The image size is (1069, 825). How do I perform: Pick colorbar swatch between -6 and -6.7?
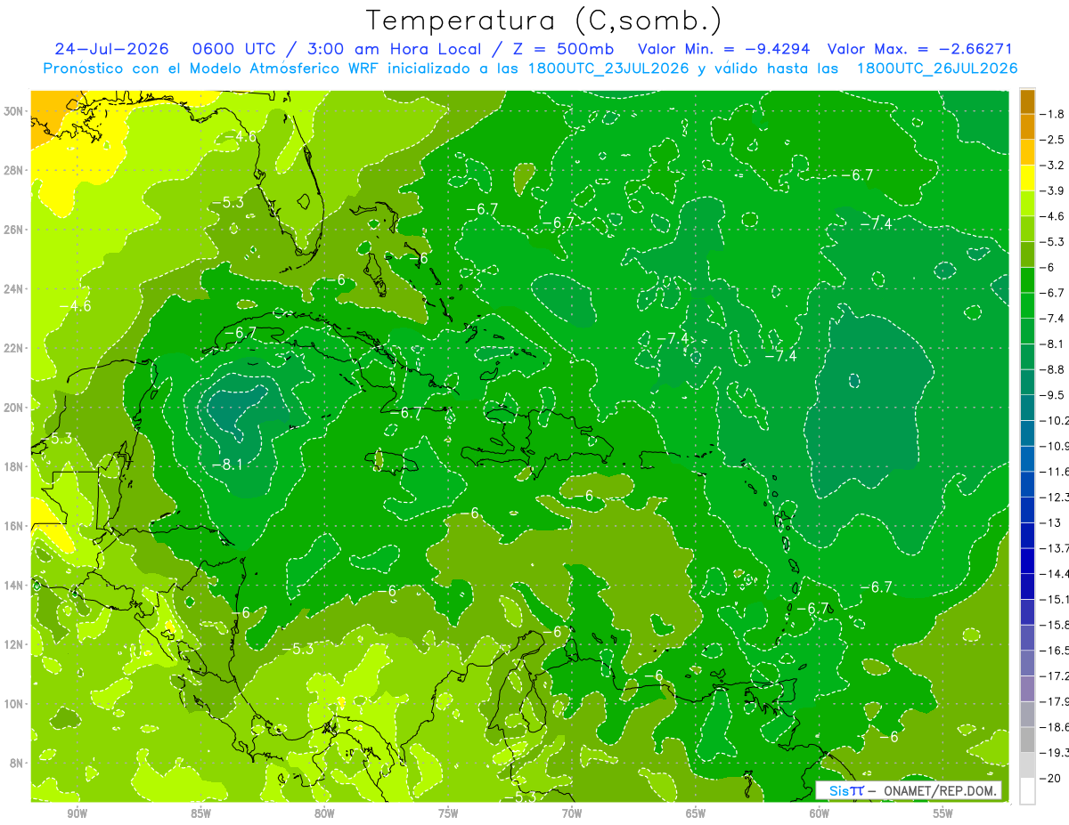click(1027, 279)
